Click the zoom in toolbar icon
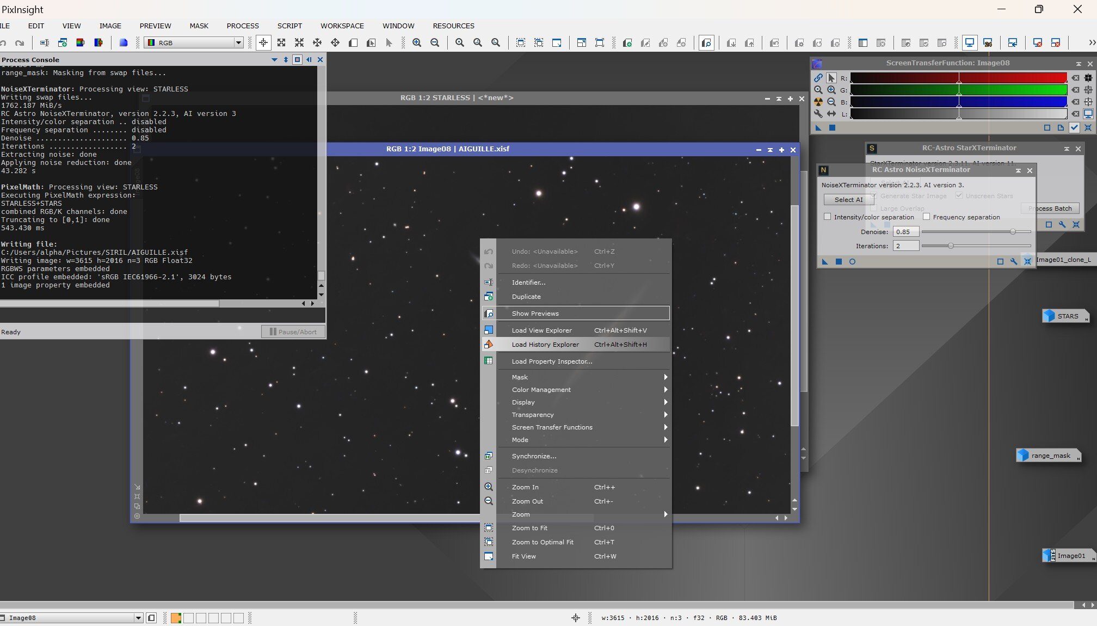 (x=417, y=42)
